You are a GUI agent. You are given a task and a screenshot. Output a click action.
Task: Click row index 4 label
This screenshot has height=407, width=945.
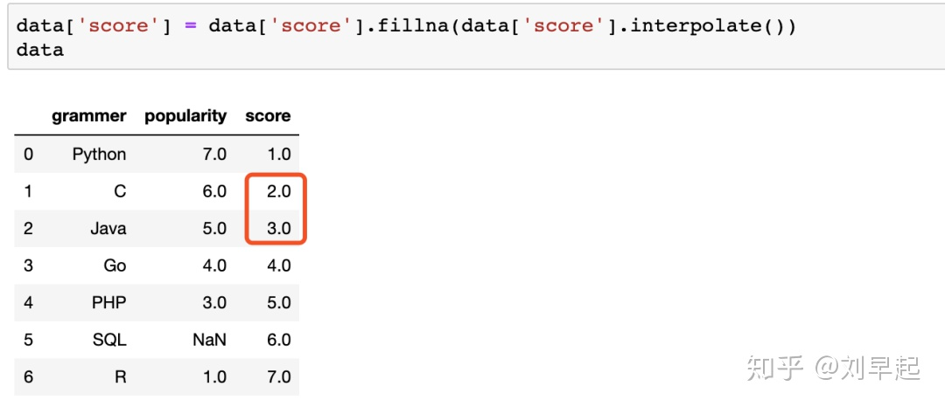(x=28, y=302)
